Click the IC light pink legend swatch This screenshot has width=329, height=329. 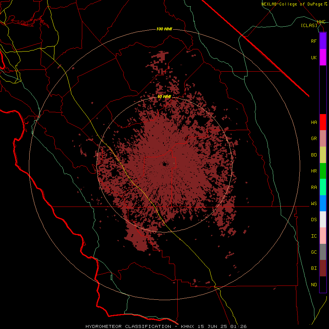pos(323,236)
